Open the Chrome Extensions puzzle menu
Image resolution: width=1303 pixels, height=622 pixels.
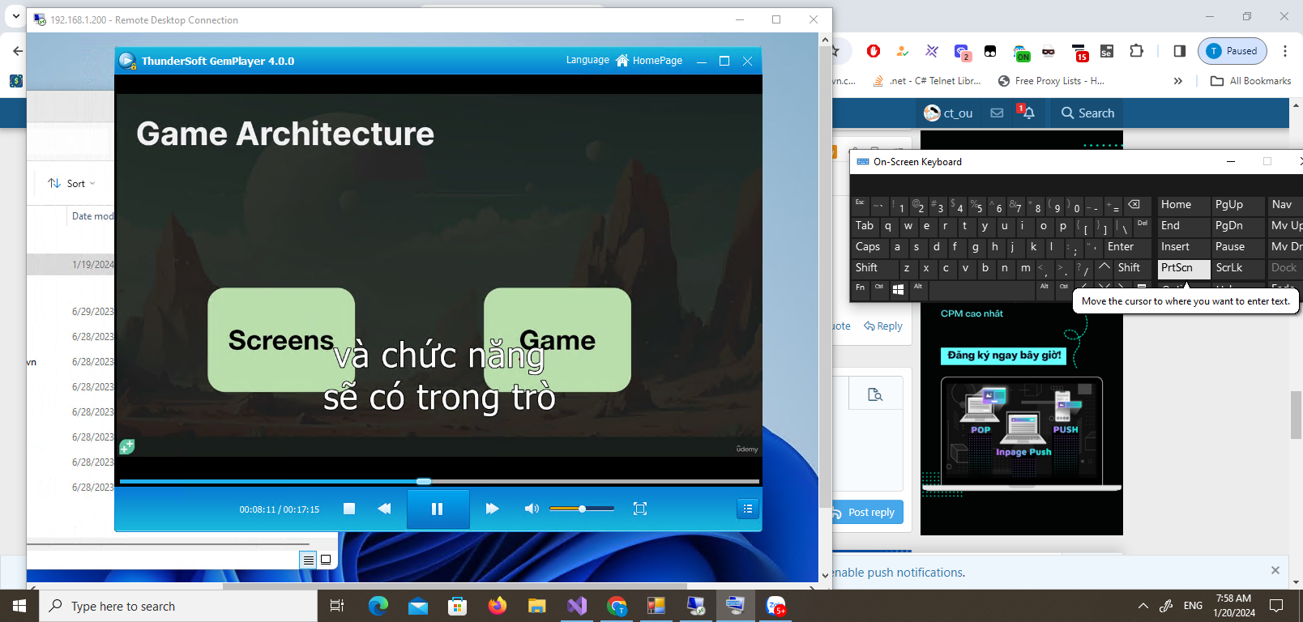point(1136,51)
